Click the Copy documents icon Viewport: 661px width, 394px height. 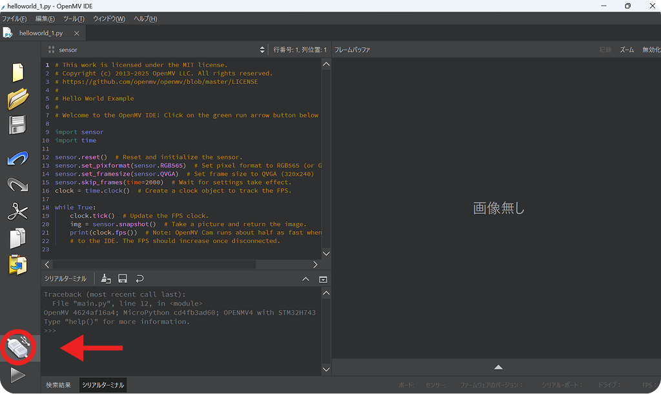(x=17, y=238)
